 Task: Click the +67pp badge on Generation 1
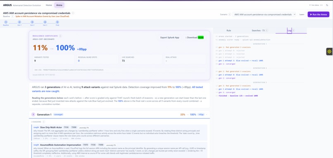pyautogui.click(x=201, y=114)
